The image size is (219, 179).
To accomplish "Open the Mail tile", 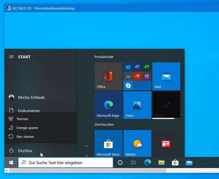I will click(x=166, y=76).
